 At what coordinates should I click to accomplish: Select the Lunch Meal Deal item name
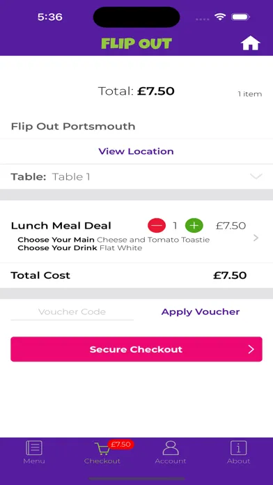click(61, 226)
